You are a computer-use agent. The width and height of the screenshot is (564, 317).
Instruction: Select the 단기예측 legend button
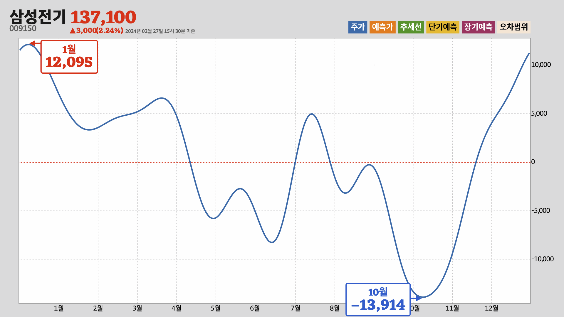pyautogui.click(x=443, y=27)
